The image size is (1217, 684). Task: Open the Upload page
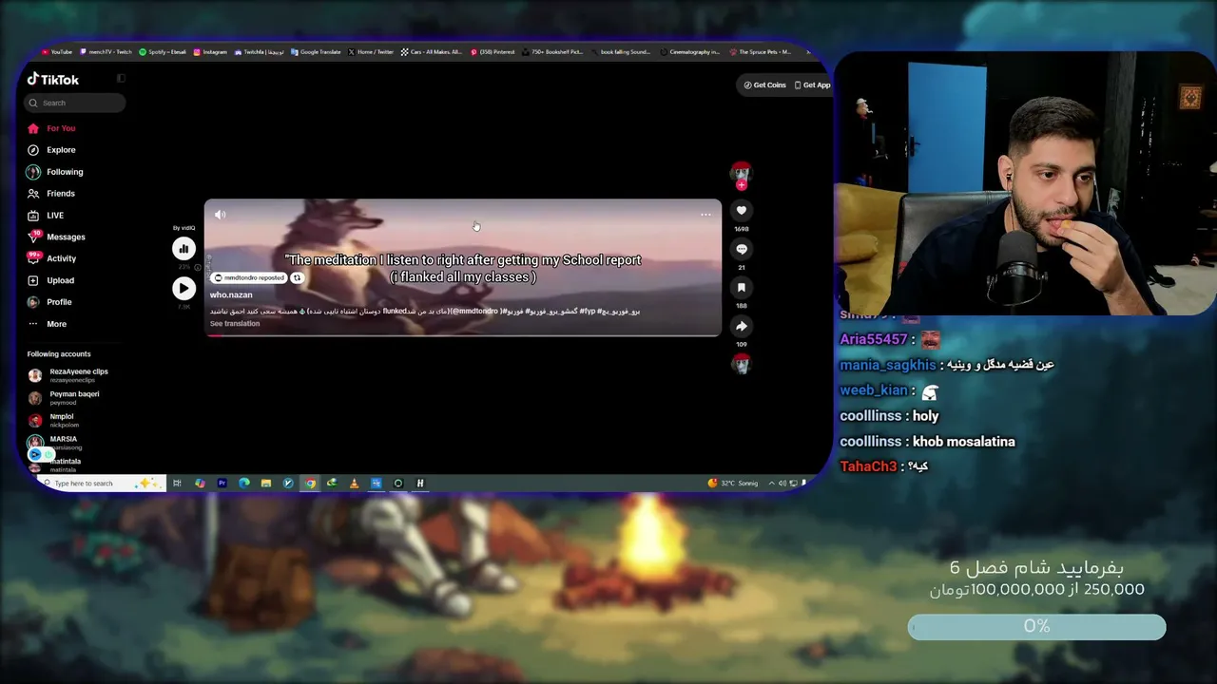[x=51, y=280]
